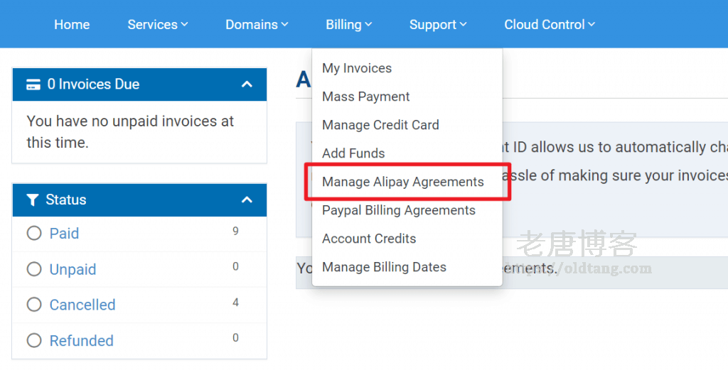Go to the Home page
The height and width of the screenshot is (370, 728).
tap(72, 25)
